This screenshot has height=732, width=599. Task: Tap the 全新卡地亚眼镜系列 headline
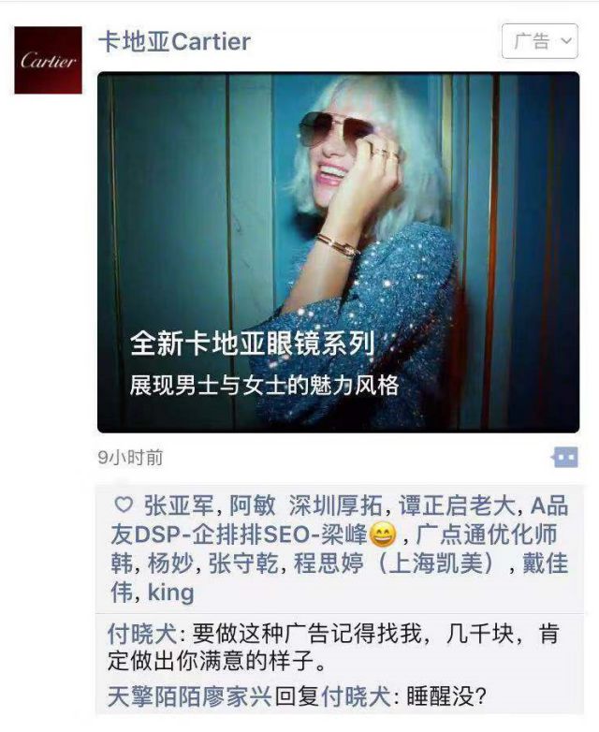(252, 344)
